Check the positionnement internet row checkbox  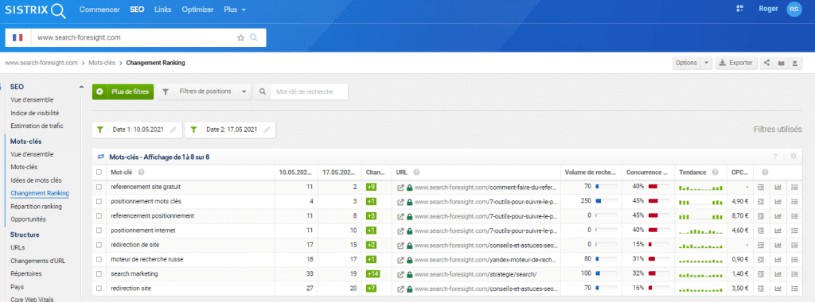pos(99,230)
